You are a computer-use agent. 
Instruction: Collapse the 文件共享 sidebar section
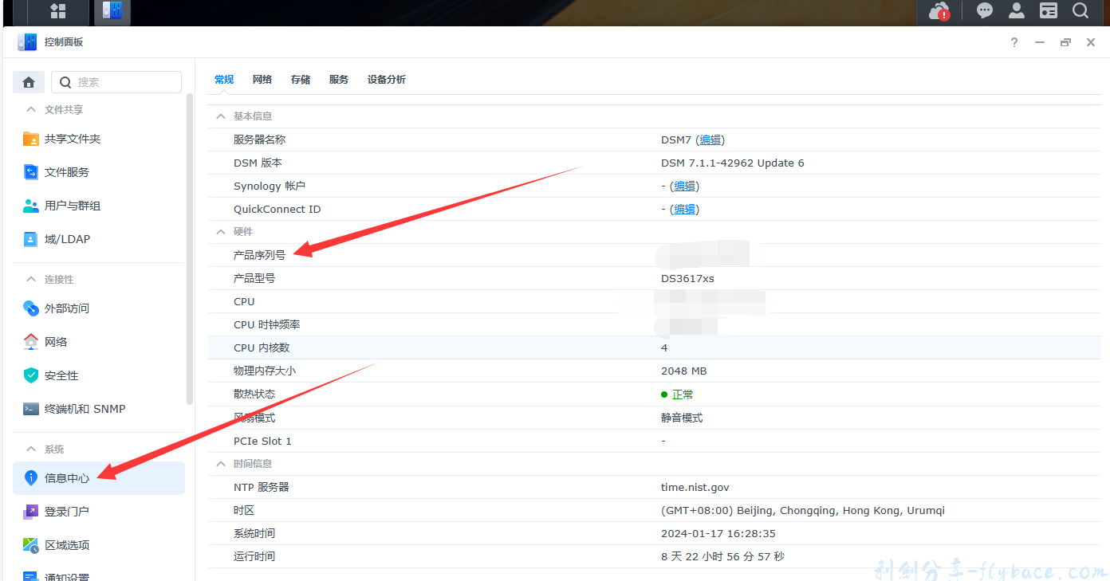point(31,110)
